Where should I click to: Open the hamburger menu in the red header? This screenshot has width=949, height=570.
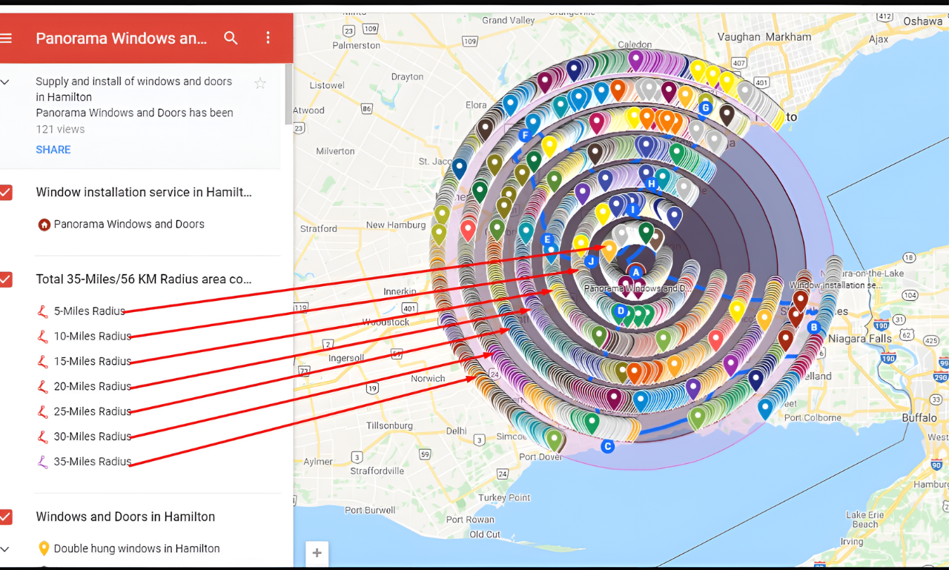6,38
